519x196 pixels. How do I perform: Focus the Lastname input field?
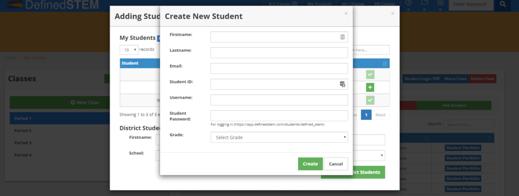(279, 53)
